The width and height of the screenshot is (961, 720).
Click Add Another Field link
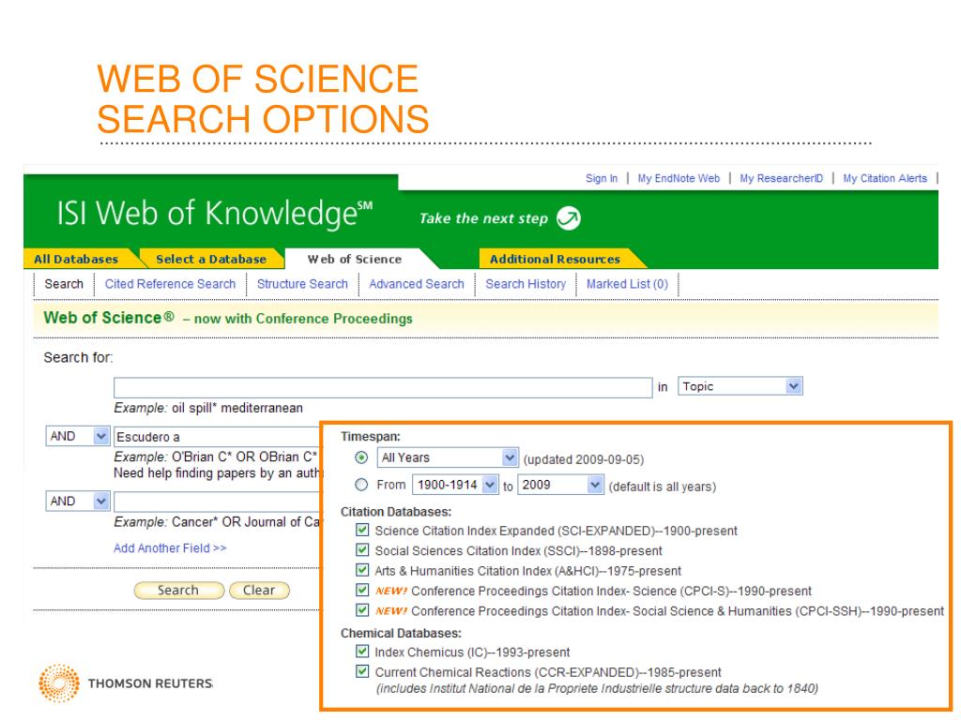point(170,547)
